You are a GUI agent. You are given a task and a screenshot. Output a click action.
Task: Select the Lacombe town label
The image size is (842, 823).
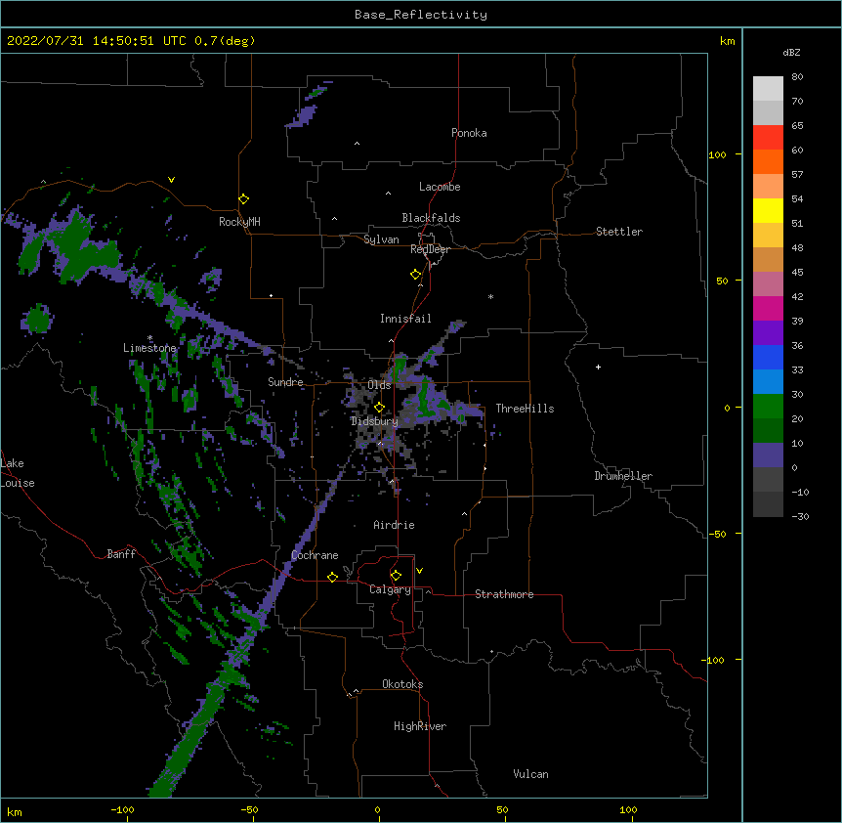coord(440,187)
